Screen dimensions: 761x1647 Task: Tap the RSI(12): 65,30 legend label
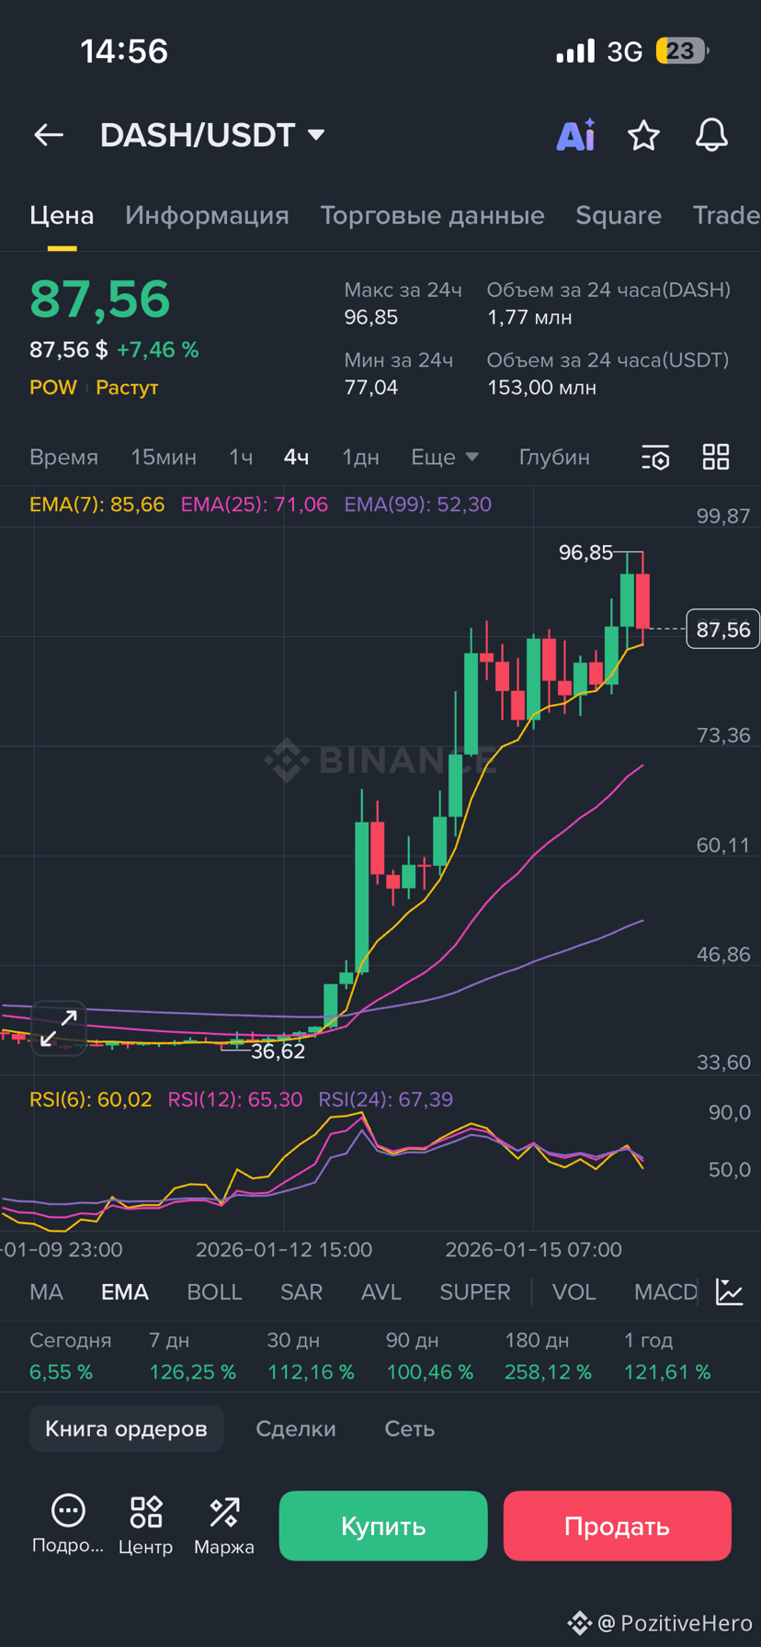pos(235,1099)
